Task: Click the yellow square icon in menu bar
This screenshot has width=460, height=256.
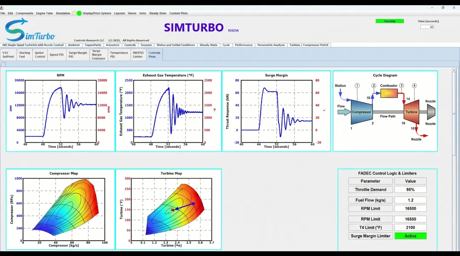Action: [74, 13]
